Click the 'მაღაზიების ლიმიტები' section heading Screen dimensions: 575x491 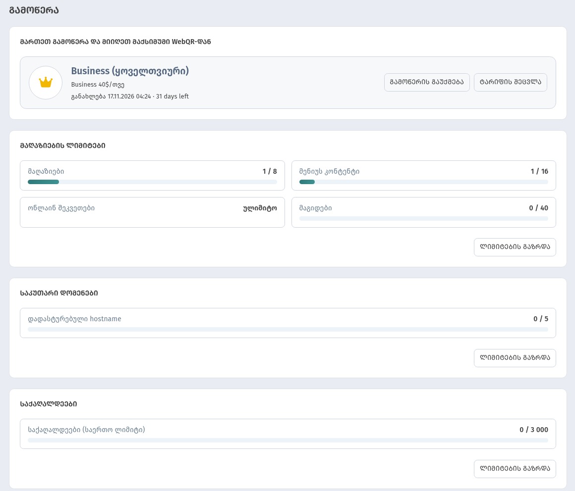click(63, 146)
